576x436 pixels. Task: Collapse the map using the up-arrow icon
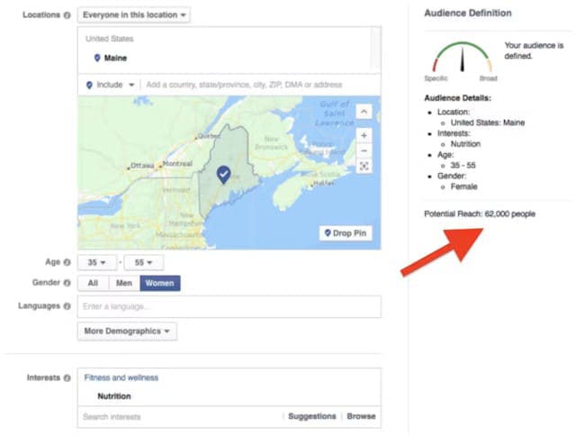click(364, 112)
